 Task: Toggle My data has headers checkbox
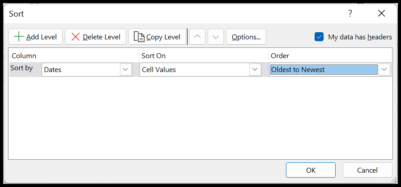point(319,37)
